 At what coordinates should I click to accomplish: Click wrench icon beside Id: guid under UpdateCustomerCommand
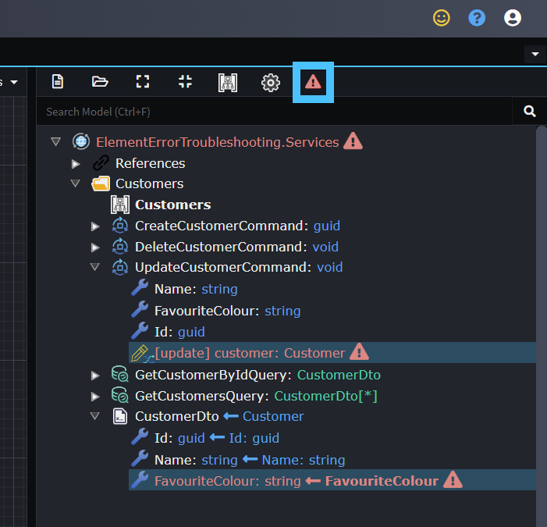140,331
